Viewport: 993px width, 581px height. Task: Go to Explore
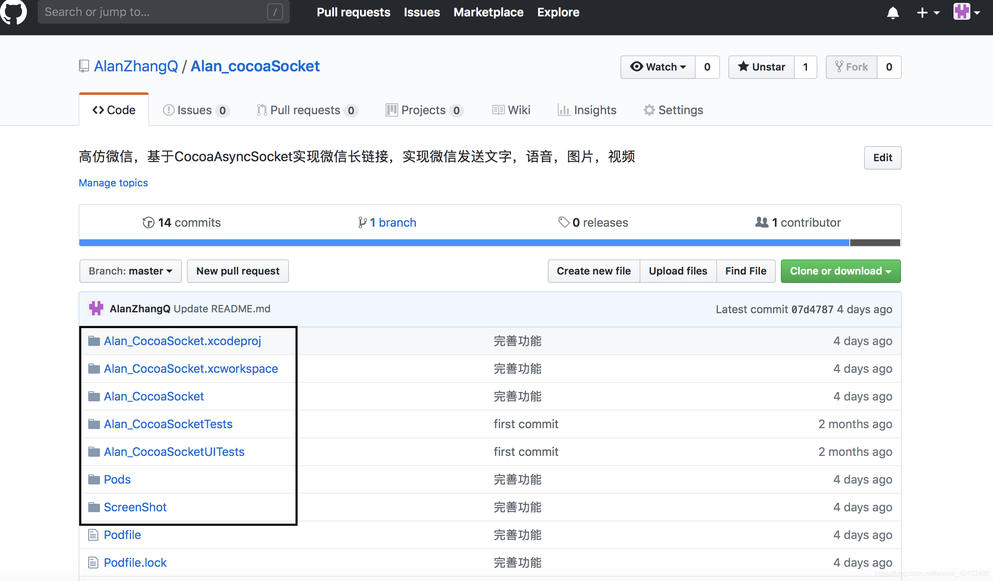click(558, 12)
